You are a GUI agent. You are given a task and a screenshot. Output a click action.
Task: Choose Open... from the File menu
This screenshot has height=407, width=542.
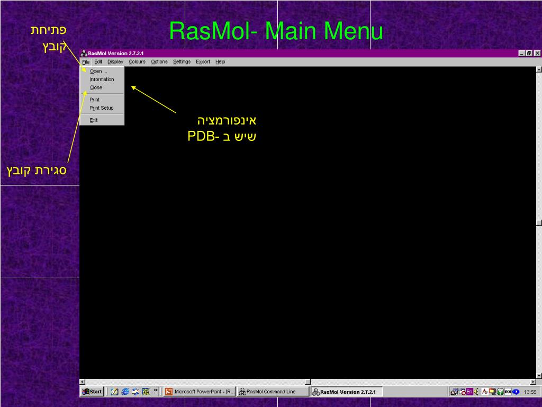pos(102,72)
